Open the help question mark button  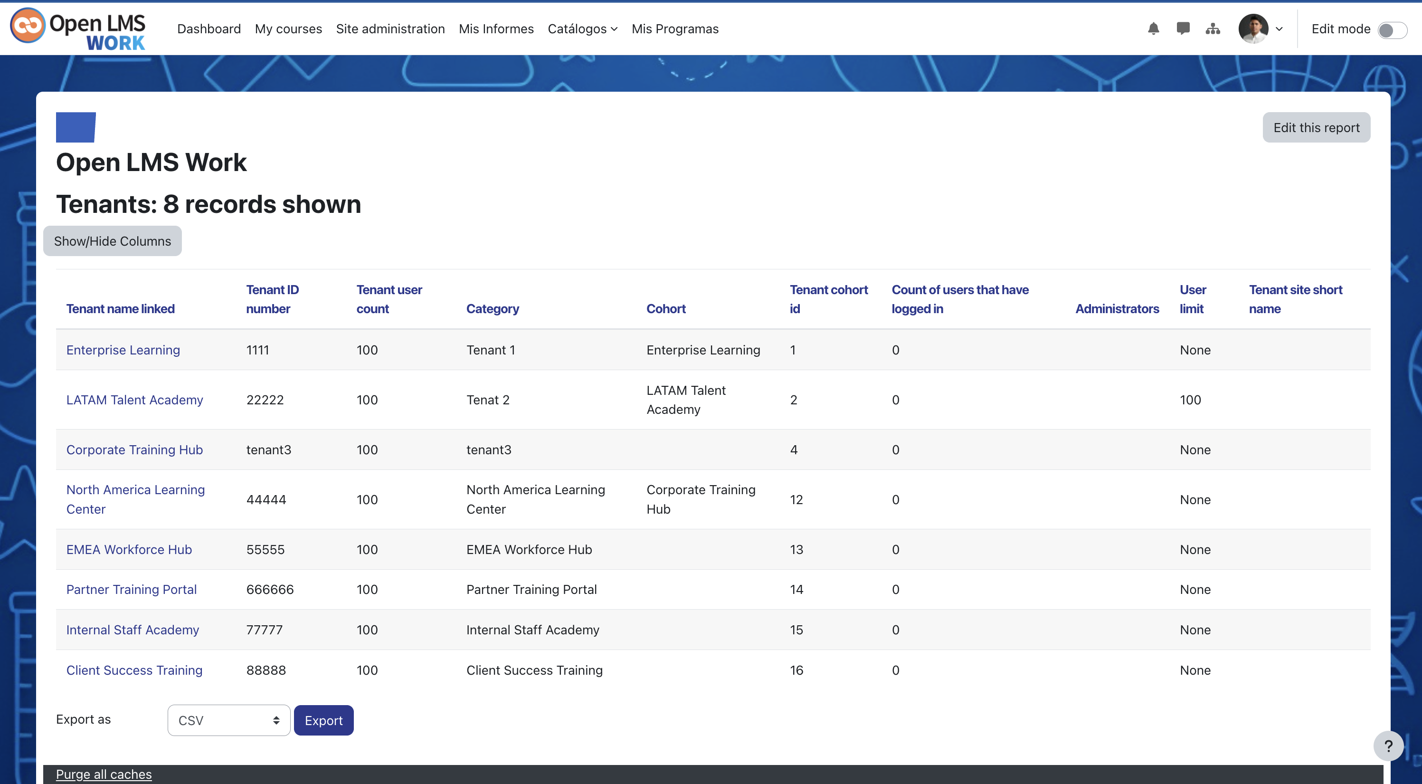pos(1388,746)
